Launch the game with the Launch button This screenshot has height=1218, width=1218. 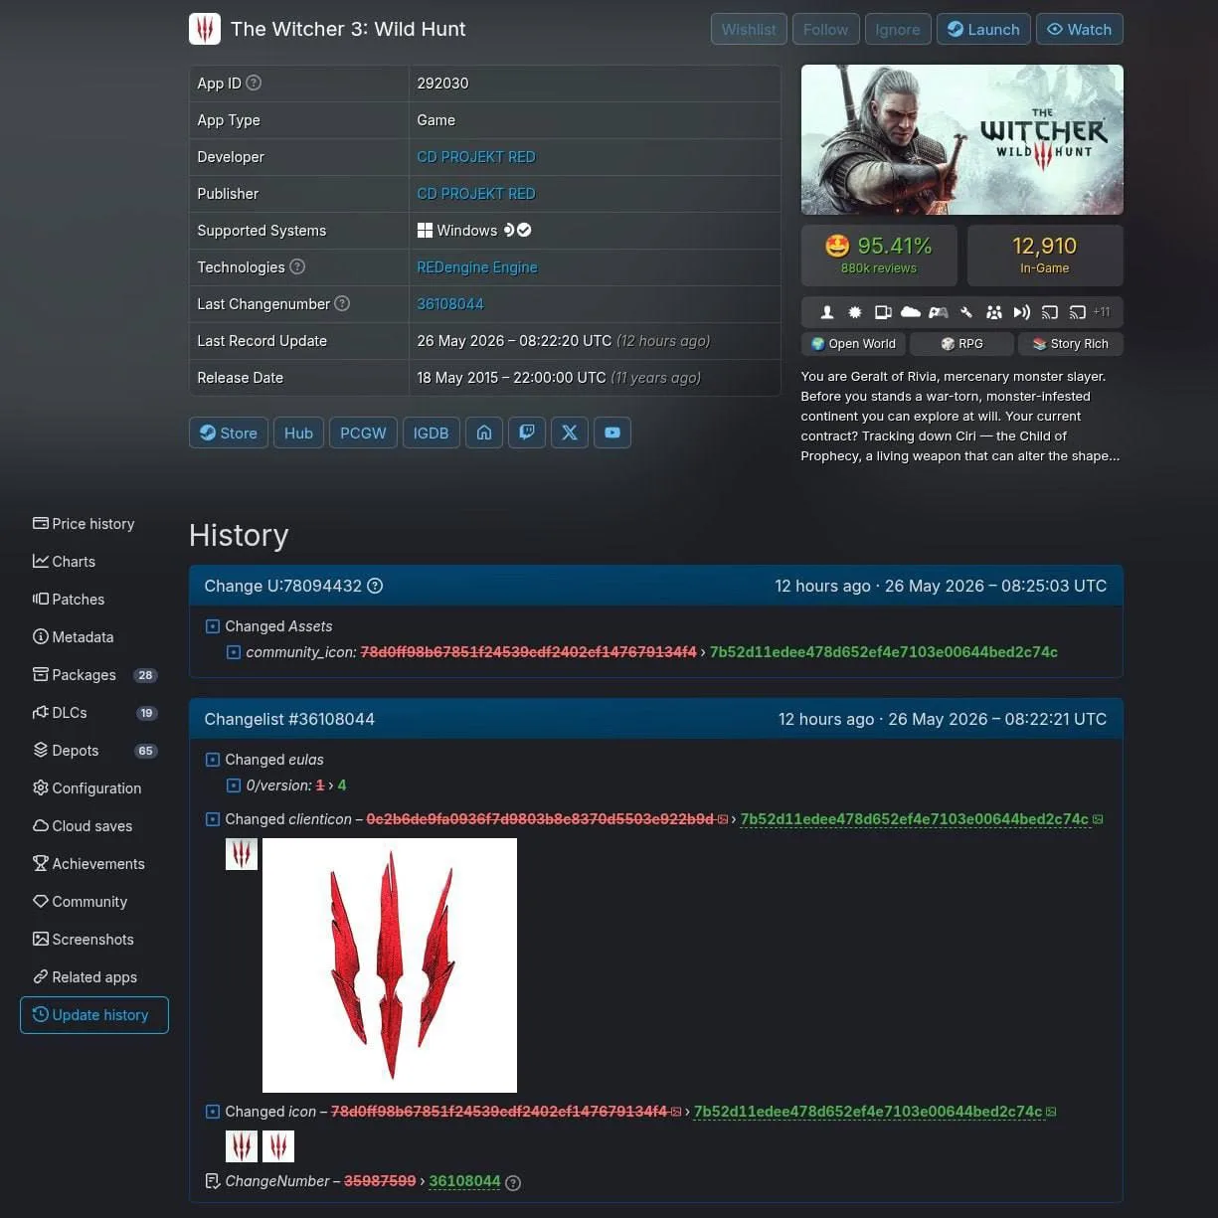[x=983, y=29]
